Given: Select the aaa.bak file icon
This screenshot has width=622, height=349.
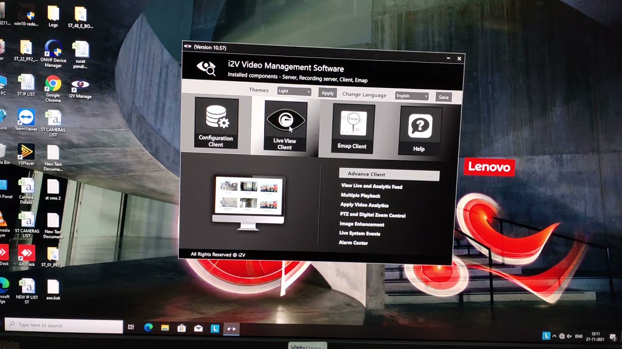Looking at the screenshot, I should coord(53,290).
